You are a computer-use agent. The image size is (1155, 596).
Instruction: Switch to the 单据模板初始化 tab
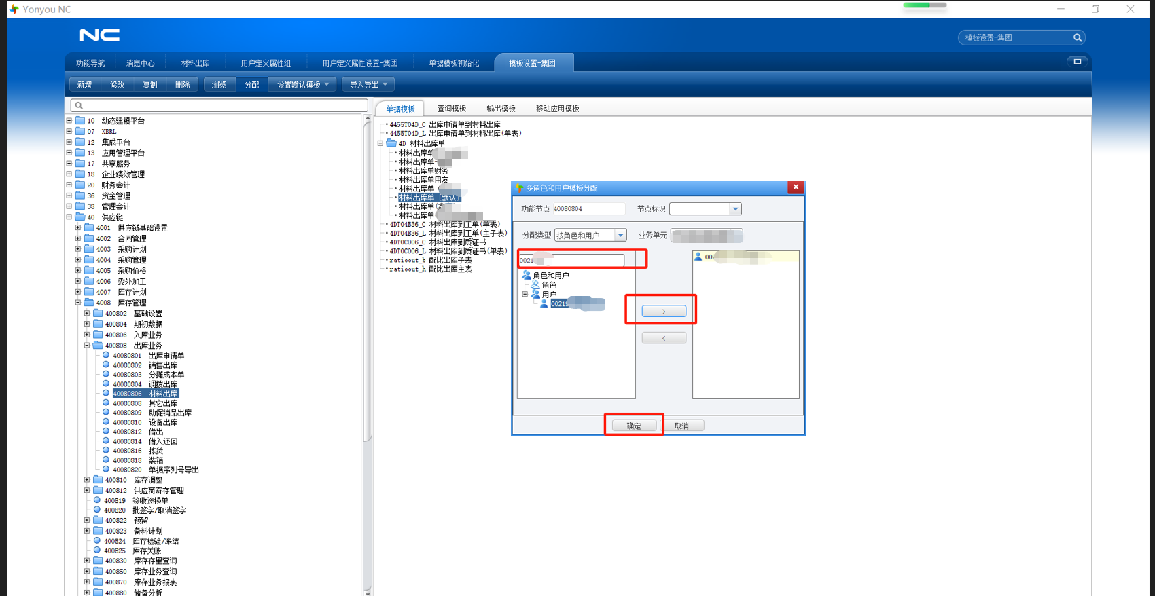[454, 63]
